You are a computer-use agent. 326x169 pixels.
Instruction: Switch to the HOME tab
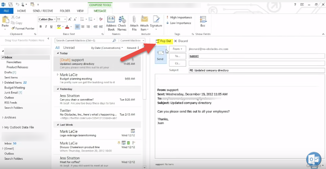click(22, 11)
